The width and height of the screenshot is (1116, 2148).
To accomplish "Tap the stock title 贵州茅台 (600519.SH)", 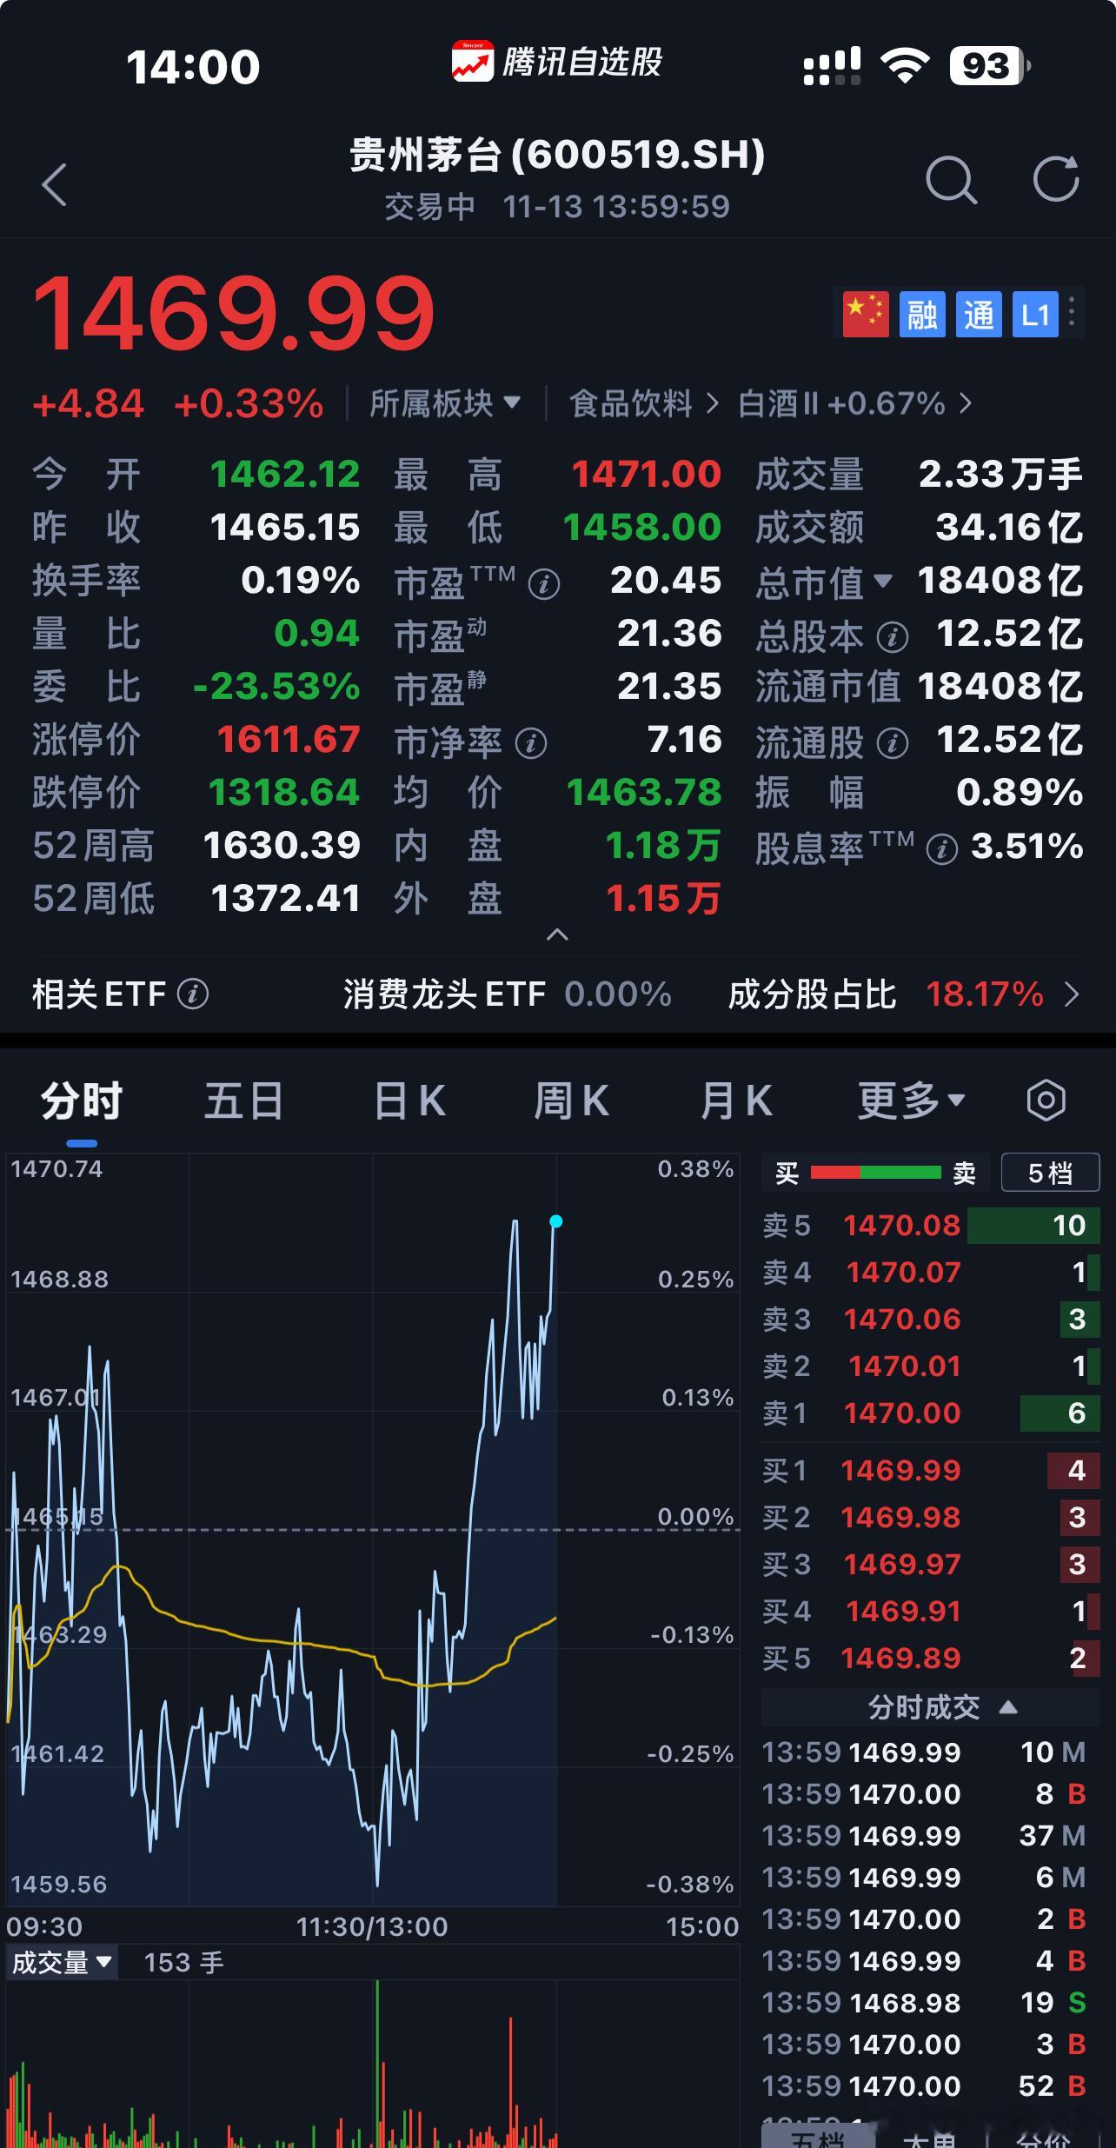I will [x=557, y=156].
